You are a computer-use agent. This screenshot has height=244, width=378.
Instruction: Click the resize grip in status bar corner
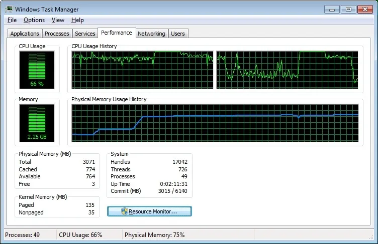[x=371, y=237]
